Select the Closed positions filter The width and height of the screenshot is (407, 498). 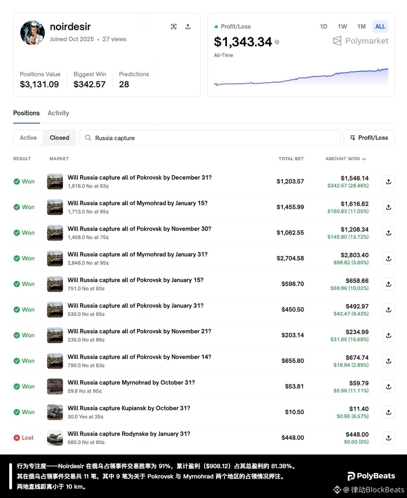point(60,138)
